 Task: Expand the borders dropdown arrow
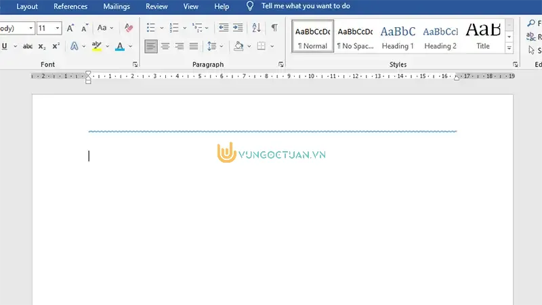(272, 46)
